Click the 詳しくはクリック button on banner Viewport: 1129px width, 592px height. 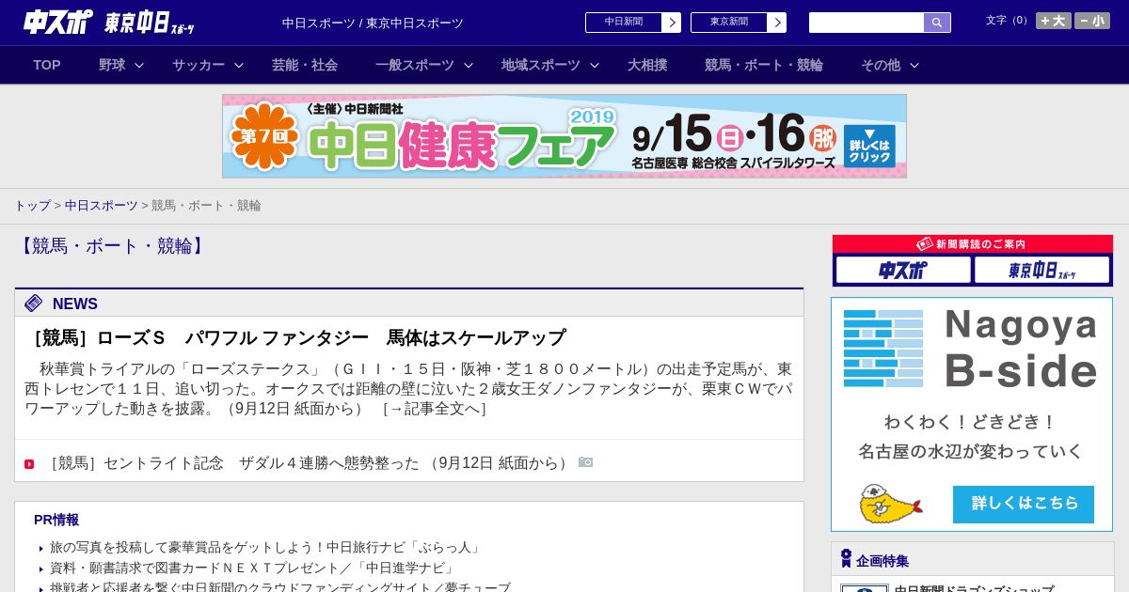click(869, 146)
